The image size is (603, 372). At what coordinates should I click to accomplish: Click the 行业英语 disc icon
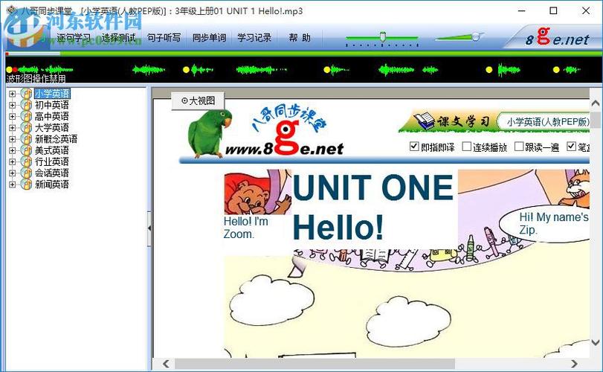point(26,161)
